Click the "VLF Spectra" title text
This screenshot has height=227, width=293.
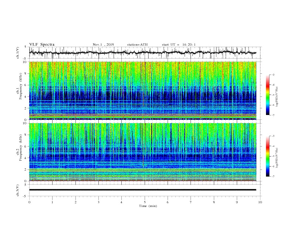42,45
